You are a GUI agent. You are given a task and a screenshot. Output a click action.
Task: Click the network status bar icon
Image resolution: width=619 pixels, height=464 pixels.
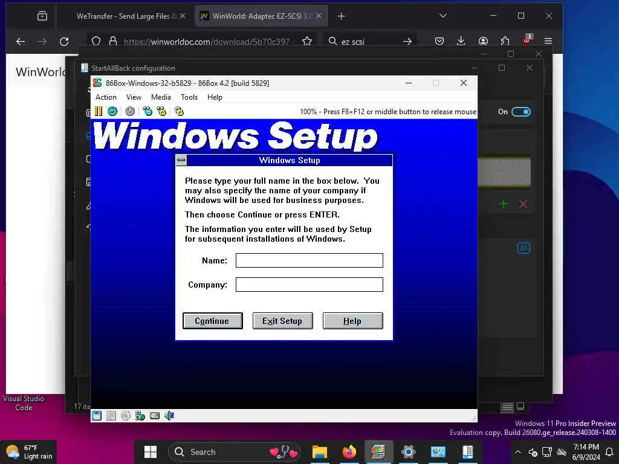coord(140,416)
